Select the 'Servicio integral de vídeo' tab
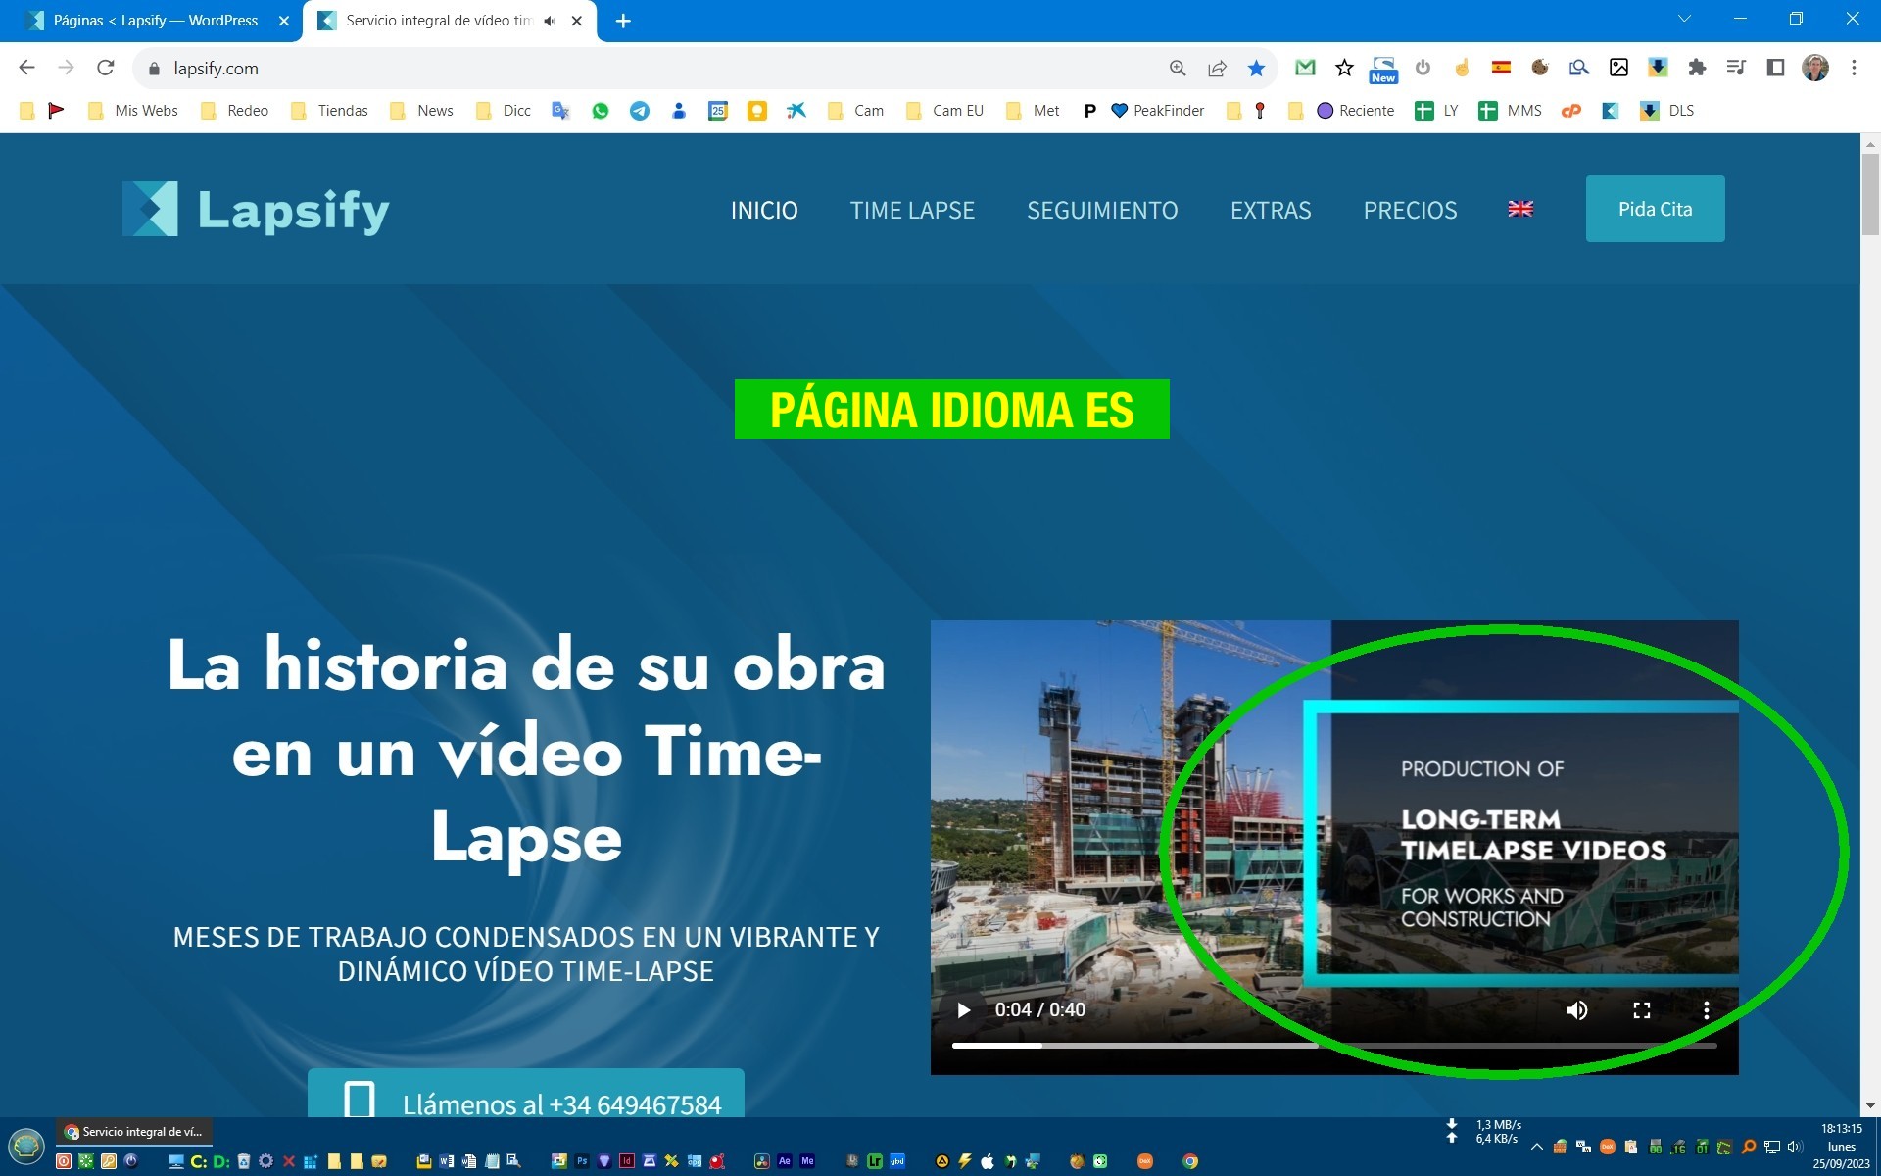 pyautogui.click(x=450, y=21)
